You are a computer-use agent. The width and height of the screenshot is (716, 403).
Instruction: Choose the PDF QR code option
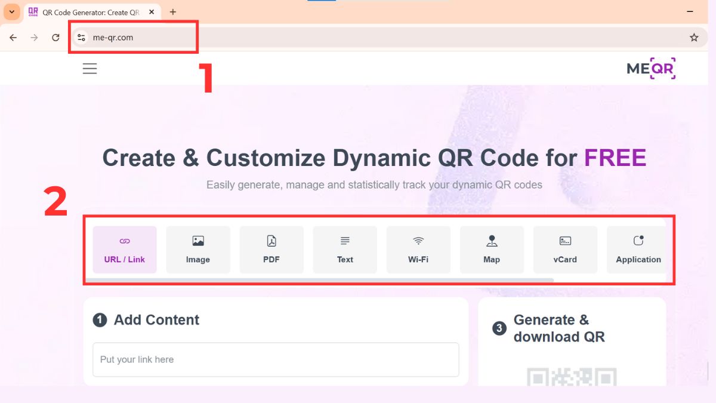[271, 249]
